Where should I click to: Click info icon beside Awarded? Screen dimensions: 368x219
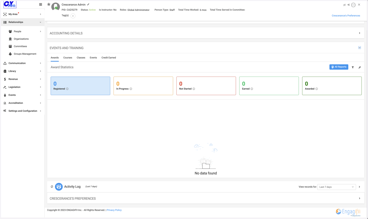point(317,89)
